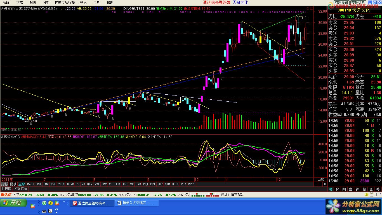Open the 扩展区 tab
Viewport: 382px width, 215px height.
point(6,189)
